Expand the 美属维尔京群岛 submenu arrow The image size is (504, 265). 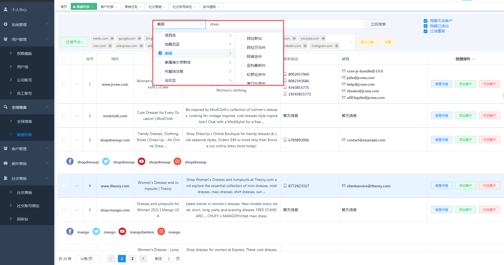230,62
